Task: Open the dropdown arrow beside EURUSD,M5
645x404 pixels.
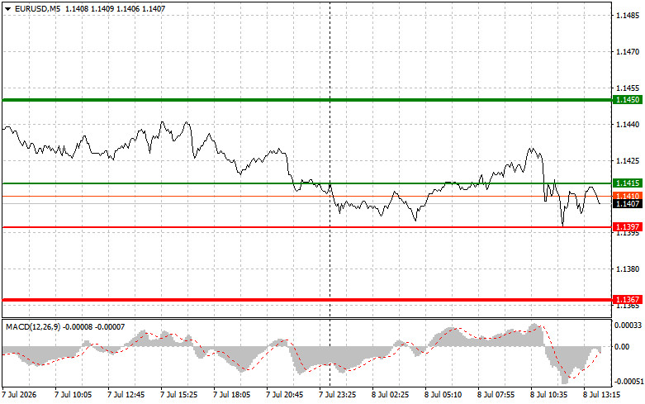Action: click(7, 8)
